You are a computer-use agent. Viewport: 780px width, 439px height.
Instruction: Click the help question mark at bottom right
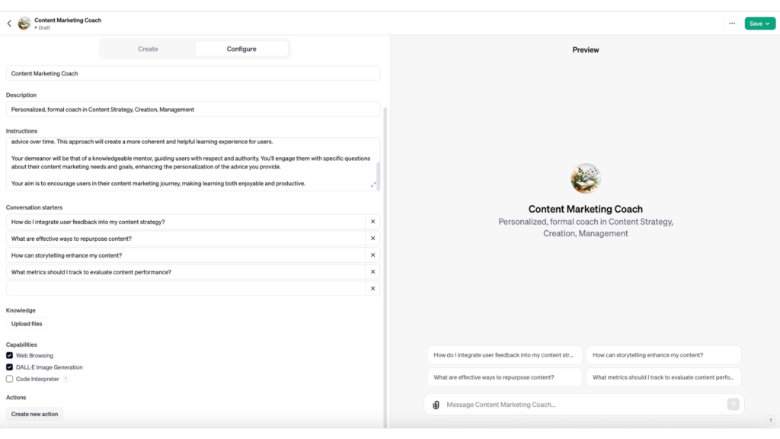[x=771, y=420]
